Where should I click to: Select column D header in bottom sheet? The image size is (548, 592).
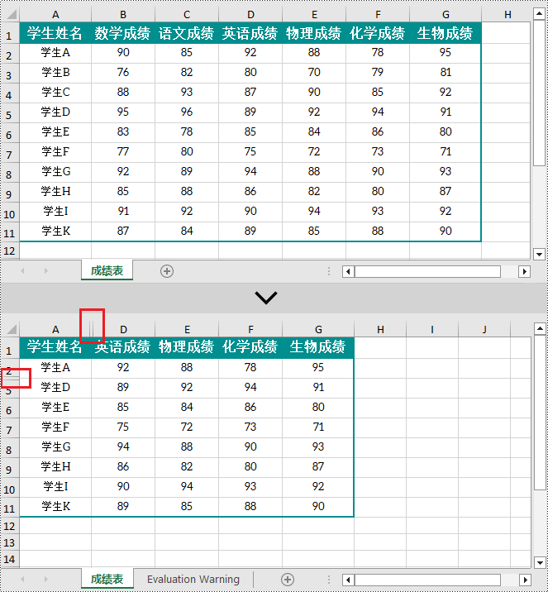(x=123, y=330)
